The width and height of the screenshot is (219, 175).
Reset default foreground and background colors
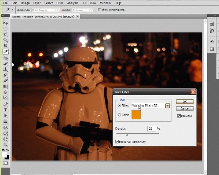pos(3,150)
